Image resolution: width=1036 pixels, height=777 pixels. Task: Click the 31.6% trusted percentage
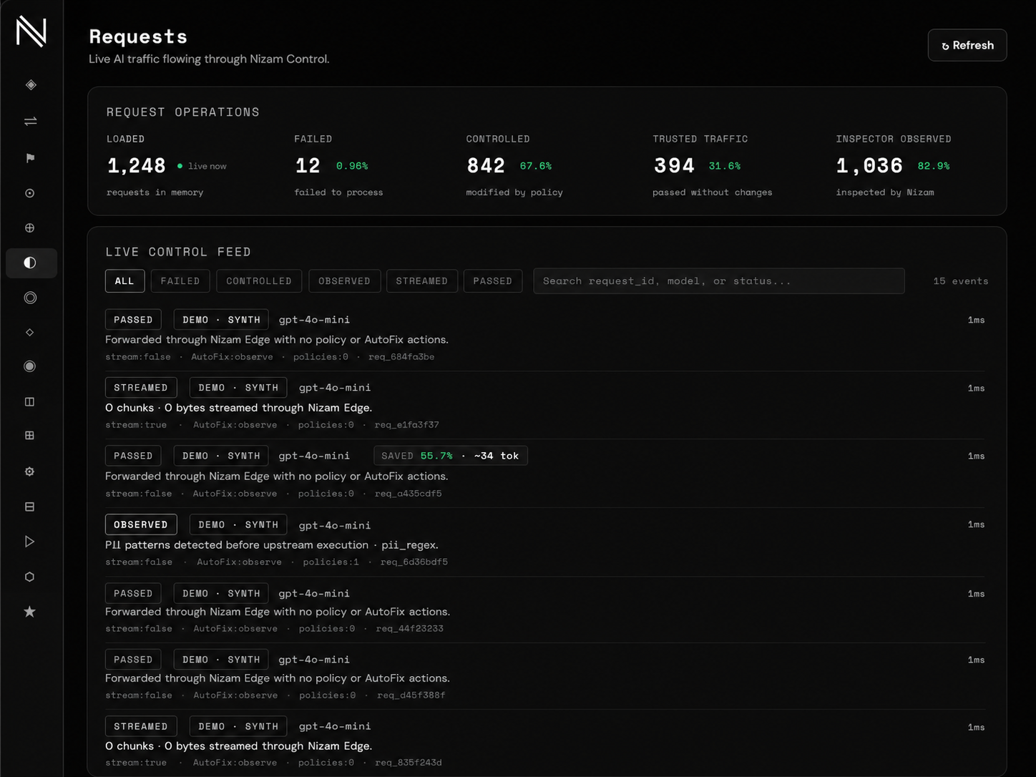coord(725,166)
